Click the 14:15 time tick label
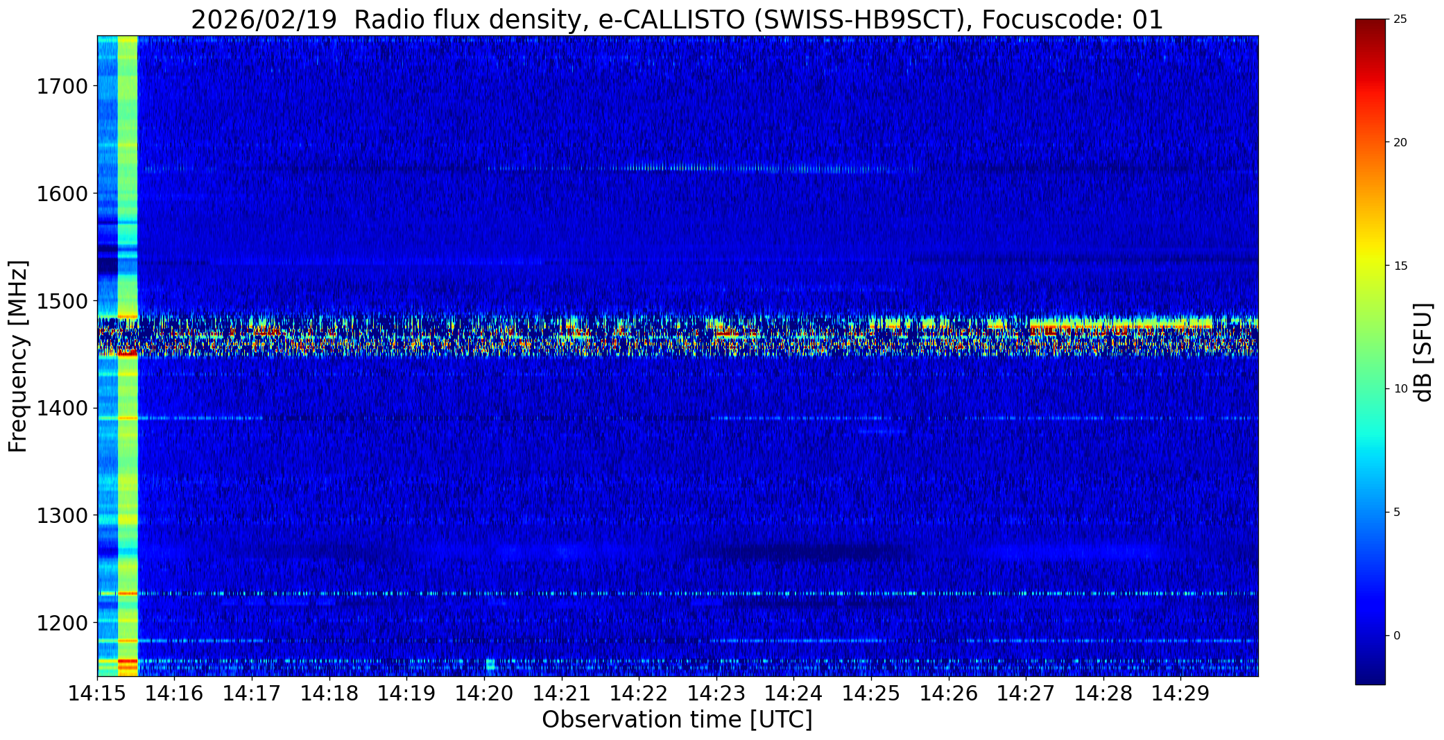 click(97, 693)
